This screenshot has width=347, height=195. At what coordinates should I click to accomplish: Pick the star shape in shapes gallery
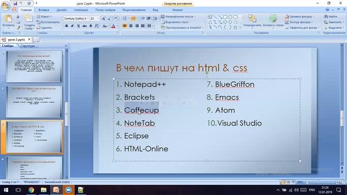coord(235,27)
